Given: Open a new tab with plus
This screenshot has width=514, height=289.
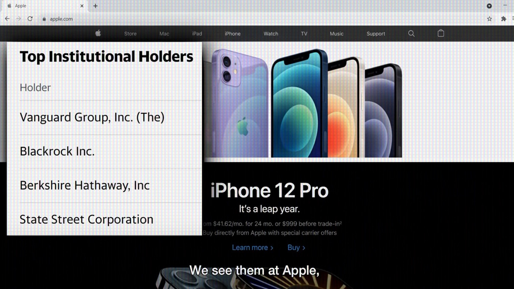Looking at the screenshot, I should point(95,6).
